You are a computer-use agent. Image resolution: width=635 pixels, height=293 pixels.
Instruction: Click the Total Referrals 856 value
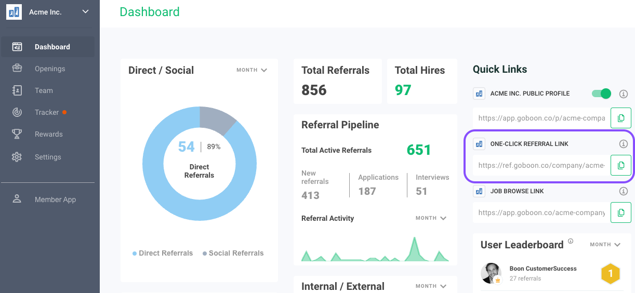click(314, 90)
